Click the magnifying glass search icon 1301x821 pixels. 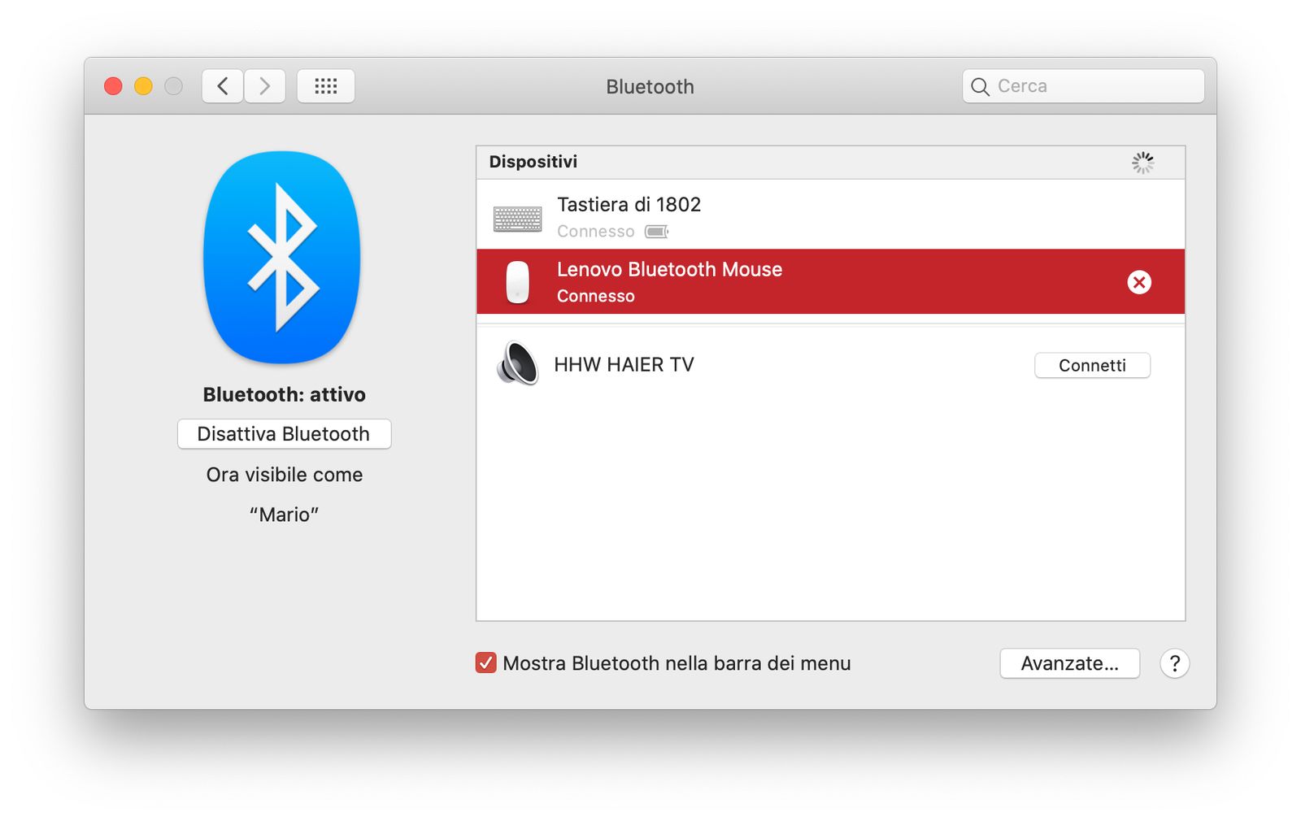980,87
